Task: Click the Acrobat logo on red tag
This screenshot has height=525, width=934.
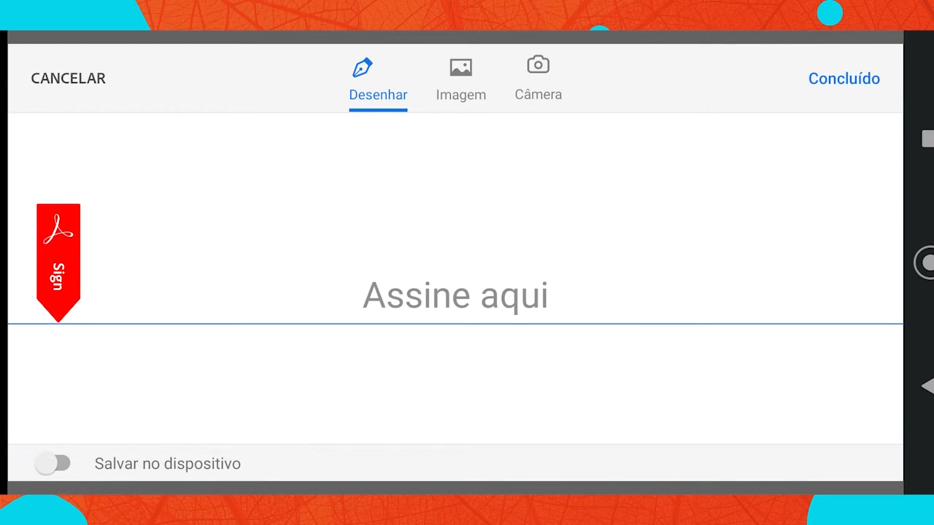Action: tap(58, 230)
